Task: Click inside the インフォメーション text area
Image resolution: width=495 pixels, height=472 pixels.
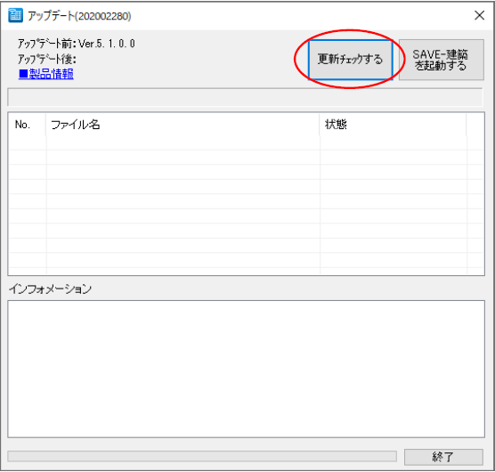Action: pyautogui.click(x=247, y=369)
